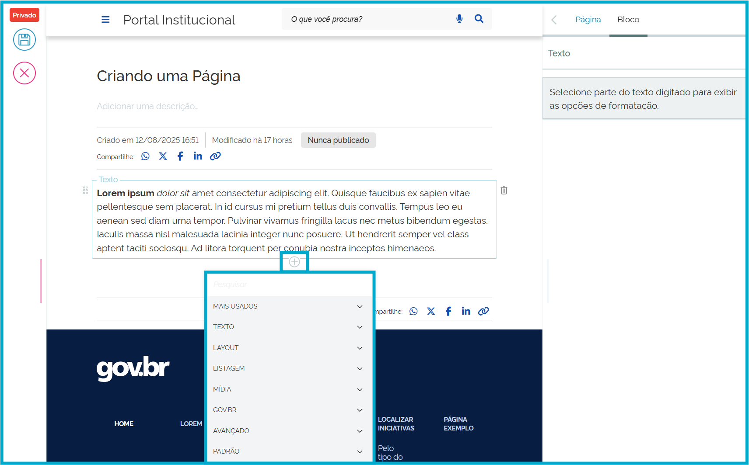
Task: Expand the TEXTO block category
Action: point(289,326)
